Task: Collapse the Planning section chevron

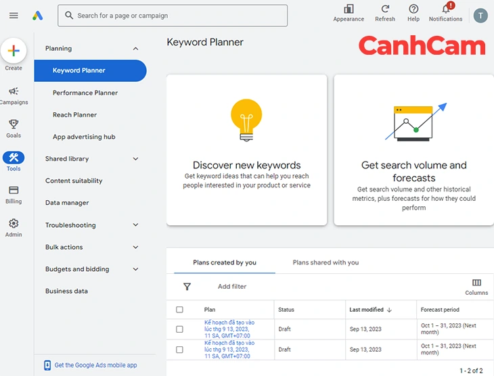Action: pos(135,49)
